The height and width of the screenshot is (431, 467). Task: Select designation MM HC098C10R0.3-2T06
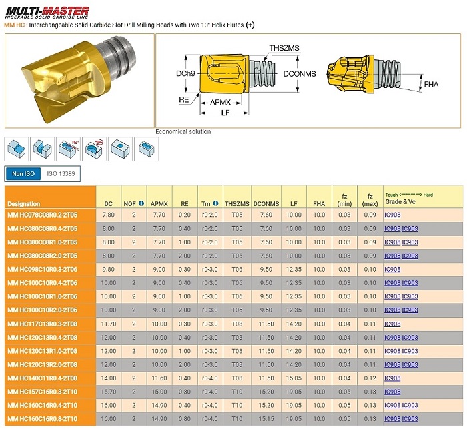42,270
